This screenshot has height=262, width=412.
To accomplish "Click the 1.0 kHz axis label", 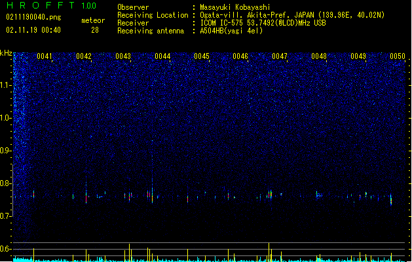I will pyautogui.click(x=5, y=118).
